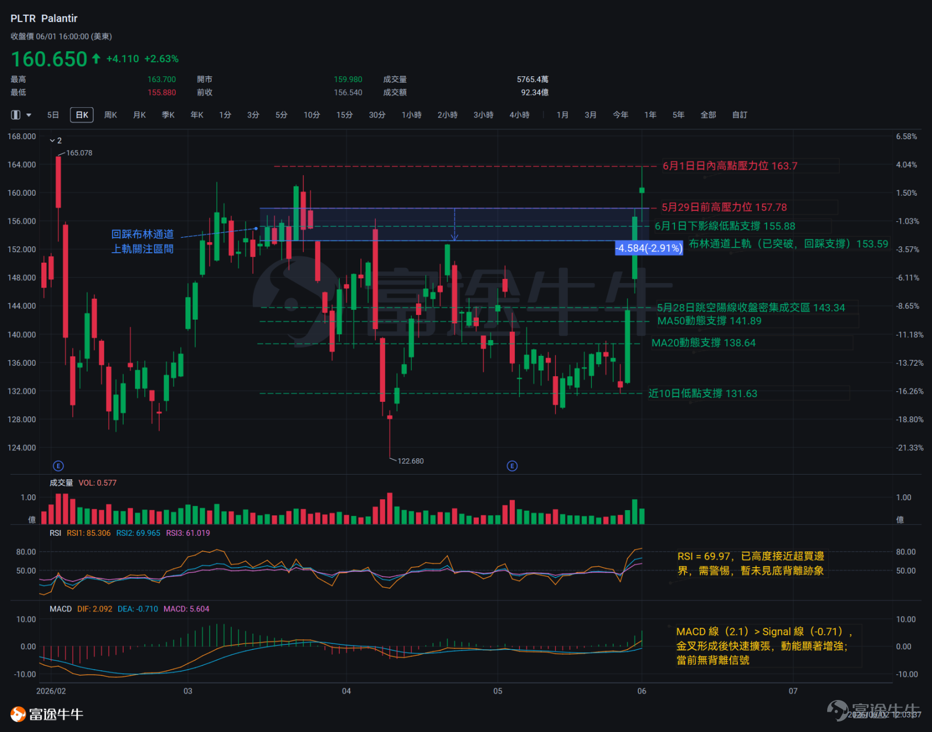932x732 pixels.
Task: Select the 30分 interval
Action: tap(377, 115)
